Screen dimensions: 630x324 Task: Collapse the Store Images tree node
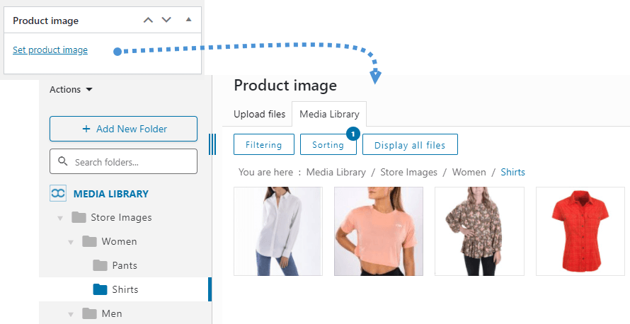[x=60, y=218]
